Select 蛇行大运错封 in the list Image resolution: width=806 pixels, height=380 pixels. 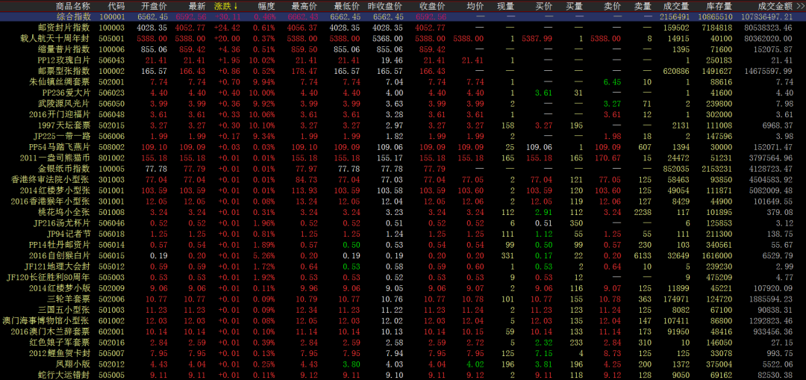(x=64, y=375)
